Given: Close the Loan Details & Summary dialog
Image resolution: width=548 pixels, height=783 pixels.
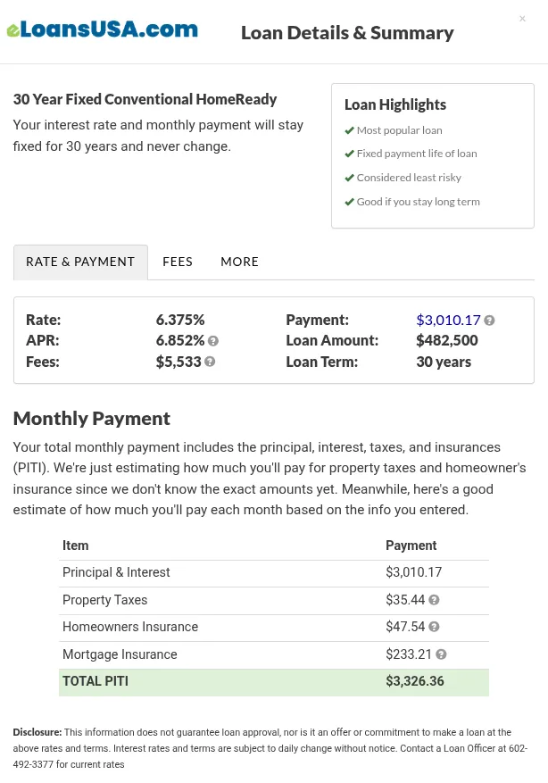Looking at the screenshot, I should tap(522, 19).
